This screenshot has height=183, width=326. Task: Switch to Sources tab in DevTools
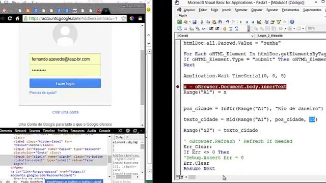tap(35, 131)
